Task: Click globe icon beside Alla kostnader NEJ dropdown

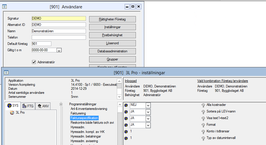Action: click(x=126, y=105)
